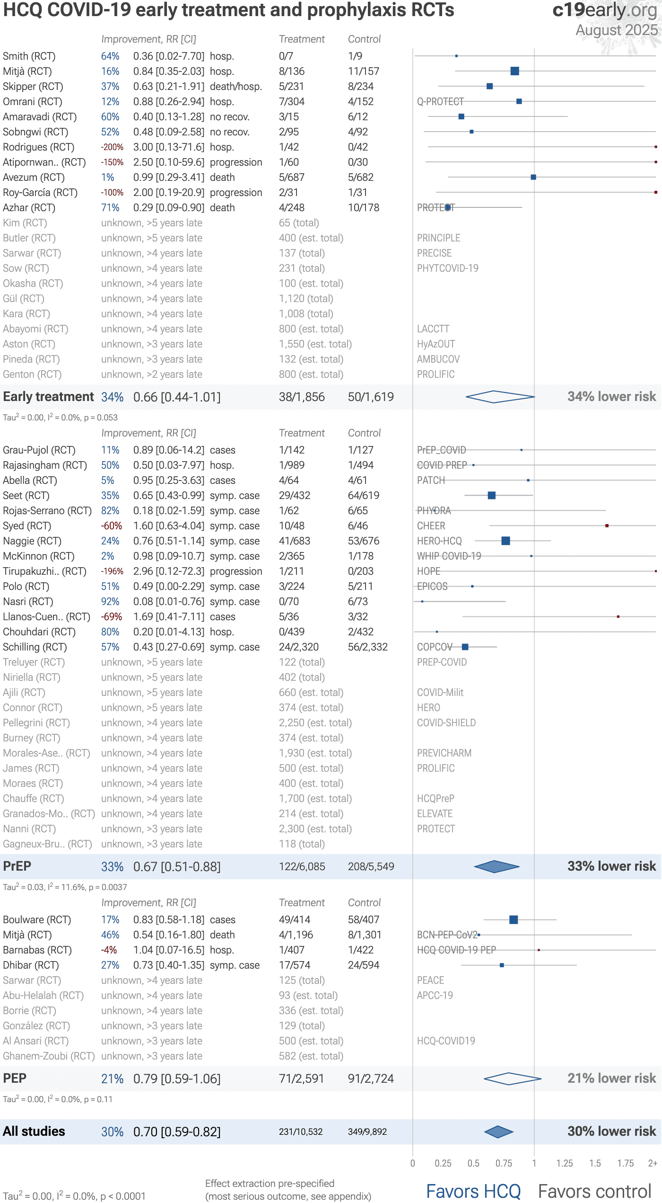Screen dimensions: 662x1203
Task: Select the 0.70 [0.59-0.82] overall estimate
Action: [x=177, y=1132]
